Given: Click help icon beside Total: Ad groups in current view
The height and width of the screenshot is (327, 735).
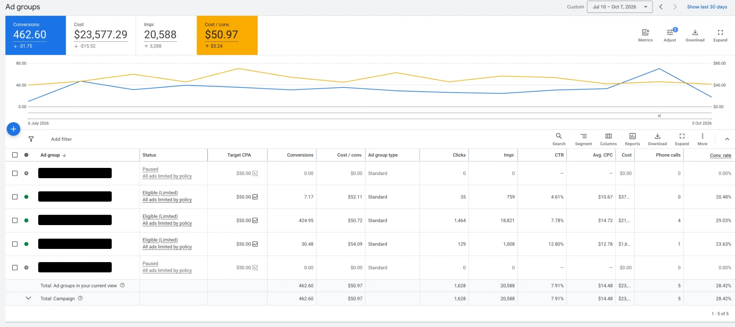Looking at the screenshot, I should click(x=122, y=286).
